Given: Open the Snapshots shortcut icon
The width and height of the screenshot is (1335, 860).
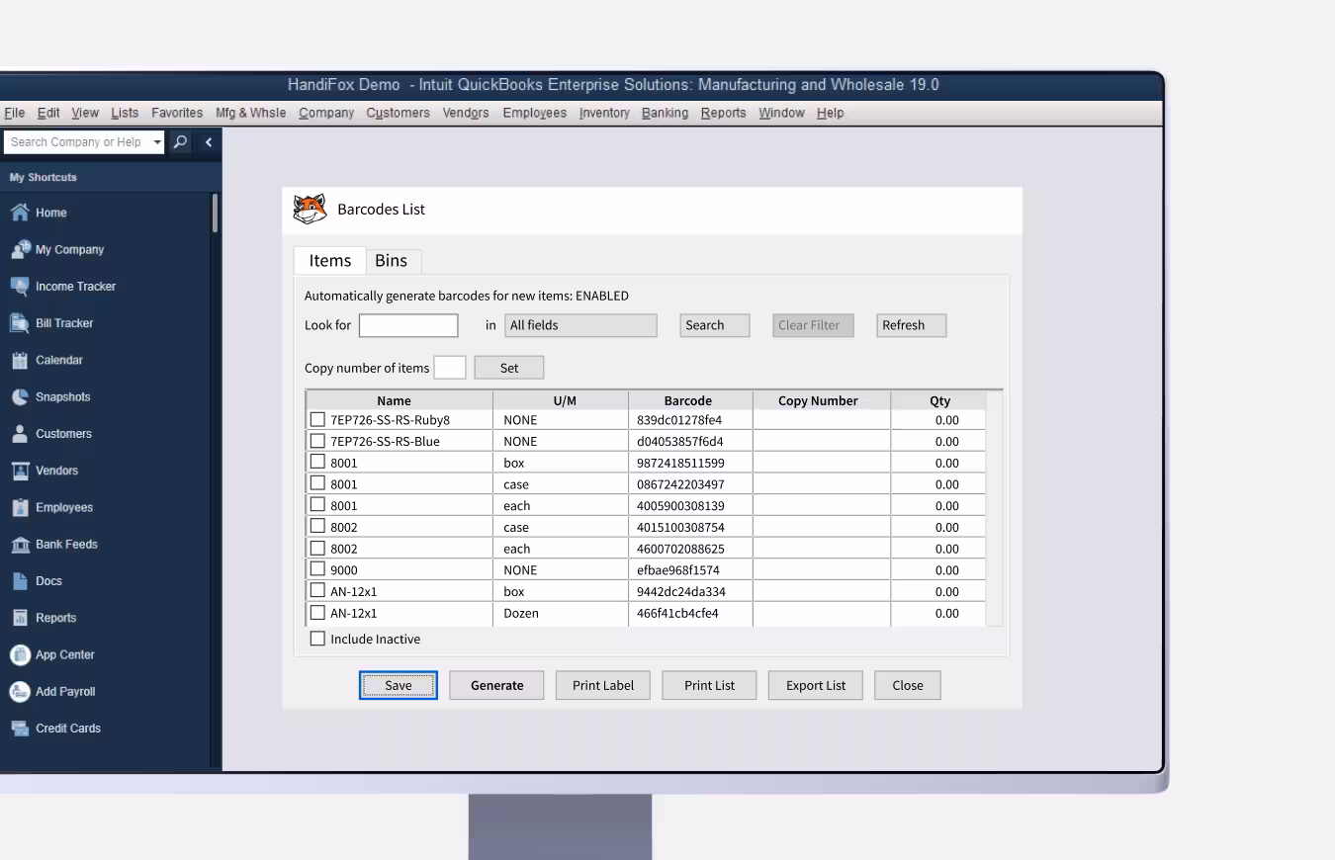Looking at the screenshot, I should pos(20,396).
